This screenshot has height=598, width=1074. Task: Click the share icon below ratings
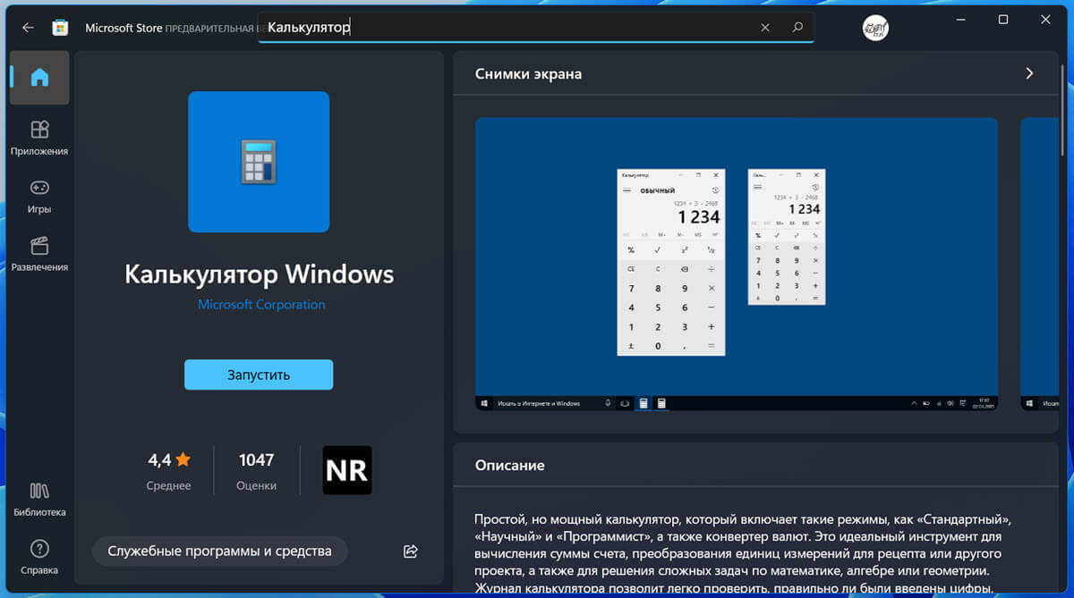point(411,551)
